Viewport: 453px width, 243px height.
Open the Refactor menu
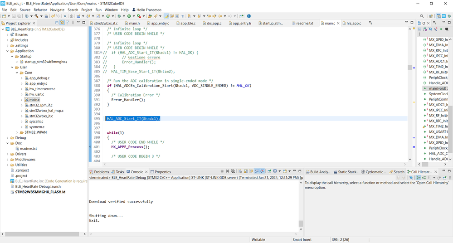pyautogui.click(x=40, y=10)
